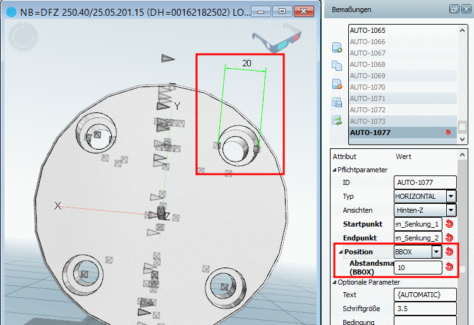Close the NB=DFZ 3D view window
The image size is (474, 325).
click(304, 11)
